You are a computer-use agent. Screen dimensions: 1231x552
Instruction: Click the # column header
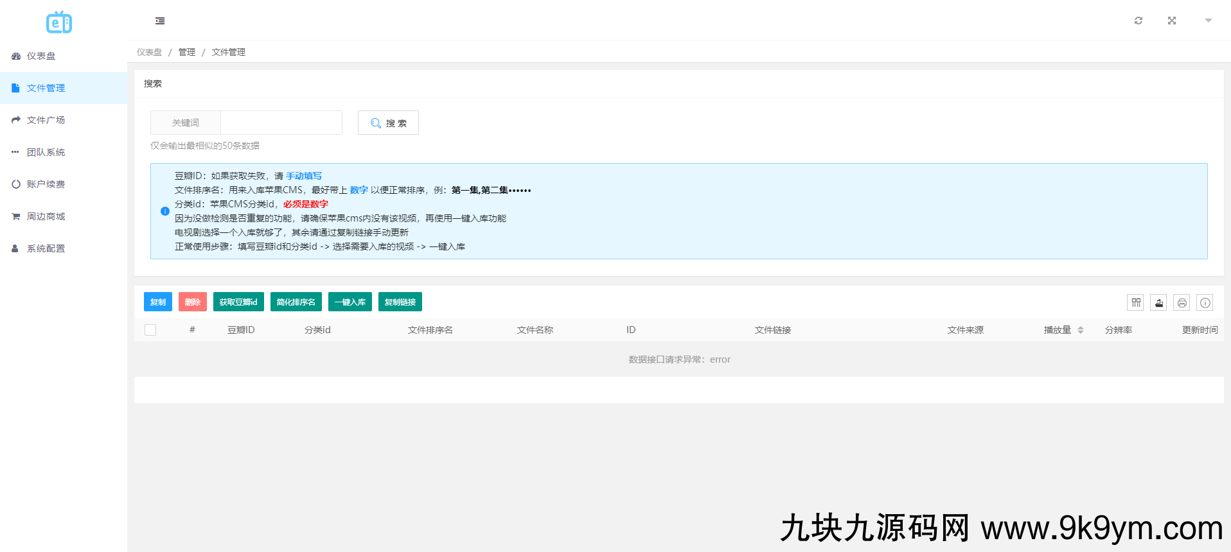coord(192,330)
